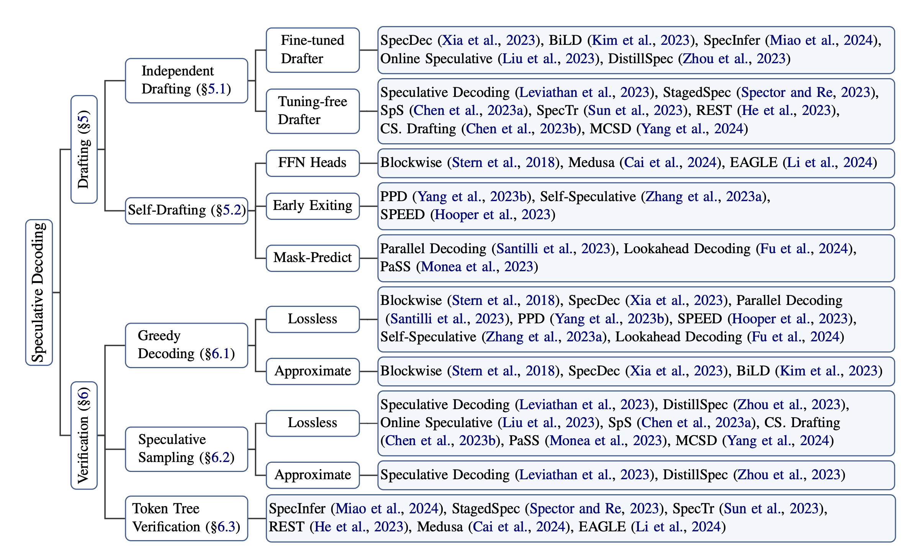Screen dimensions: 920x557
Task: Open Yang et al., 2023b citation in Early Exiting row
Action: click(472, 197)
